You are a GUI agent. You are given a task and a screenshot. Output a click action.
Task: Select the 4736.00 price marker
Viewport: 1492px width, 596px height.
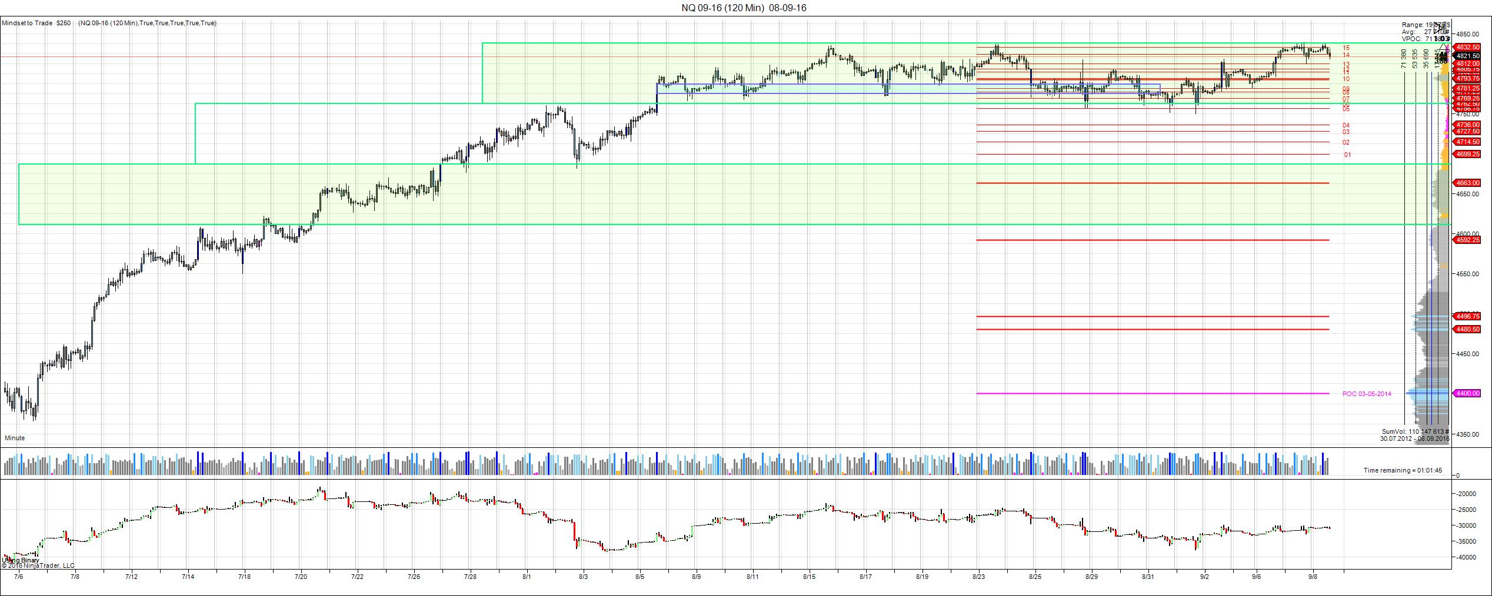[x=1467, y=125]
